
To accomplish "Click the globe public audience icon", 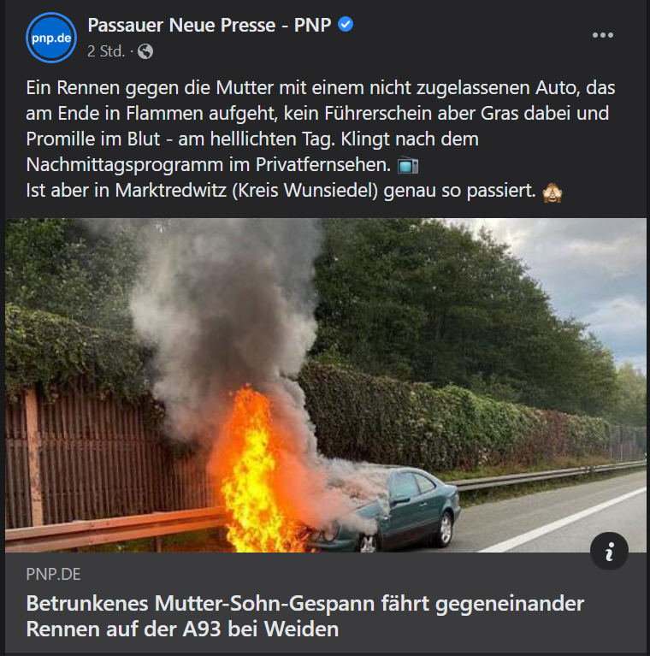I will click(145, 51).
